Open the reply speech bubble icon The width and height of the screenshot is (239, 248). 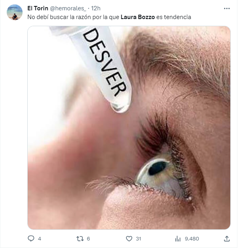point(31,238)
